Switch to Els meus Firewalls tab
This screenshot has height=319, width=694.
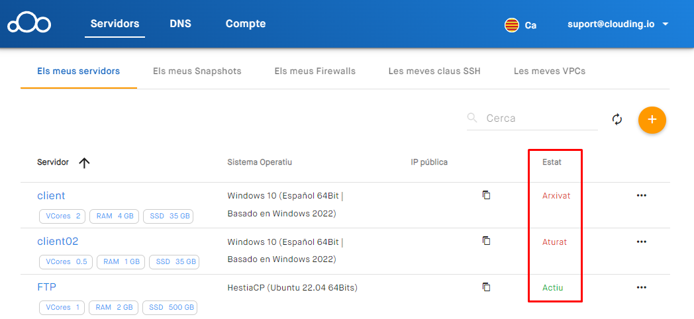click(x=315, y=71)
